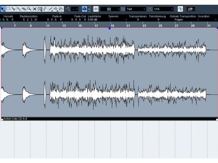Select the Glue tube tool
Viewport: 218px width, 163px height.
coord(19,9)
